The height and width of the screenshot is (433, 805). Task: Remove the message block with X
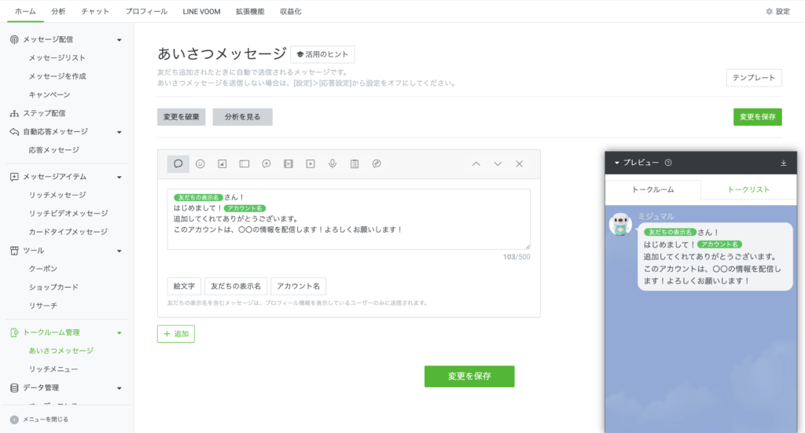click(519, 163)
